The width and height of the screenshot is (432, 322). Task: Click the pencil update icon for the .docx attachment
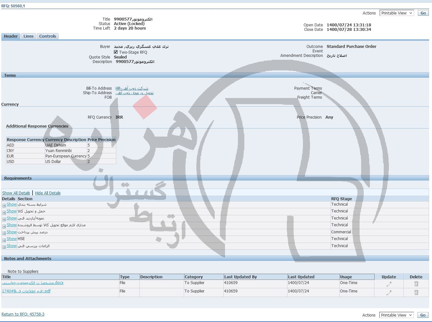click(x=389, y=284)
